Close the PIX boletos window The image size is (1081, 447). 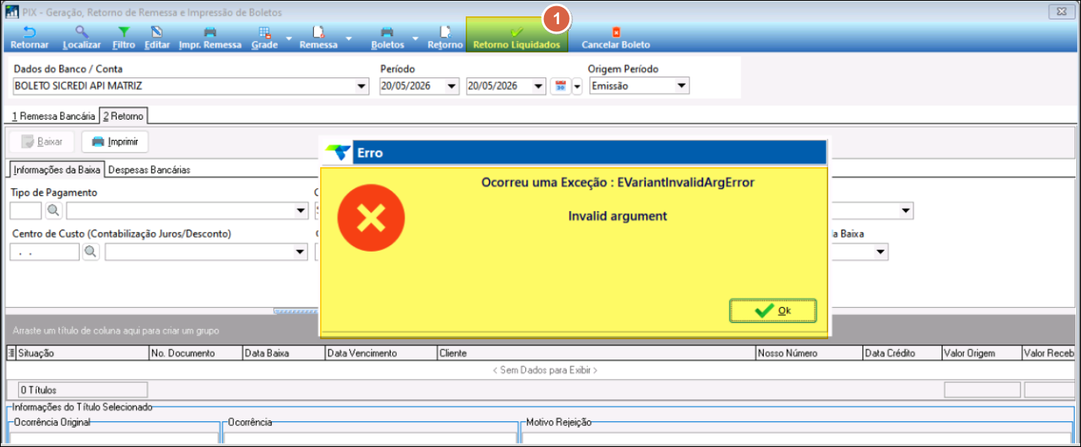(x=1061, y=12)
